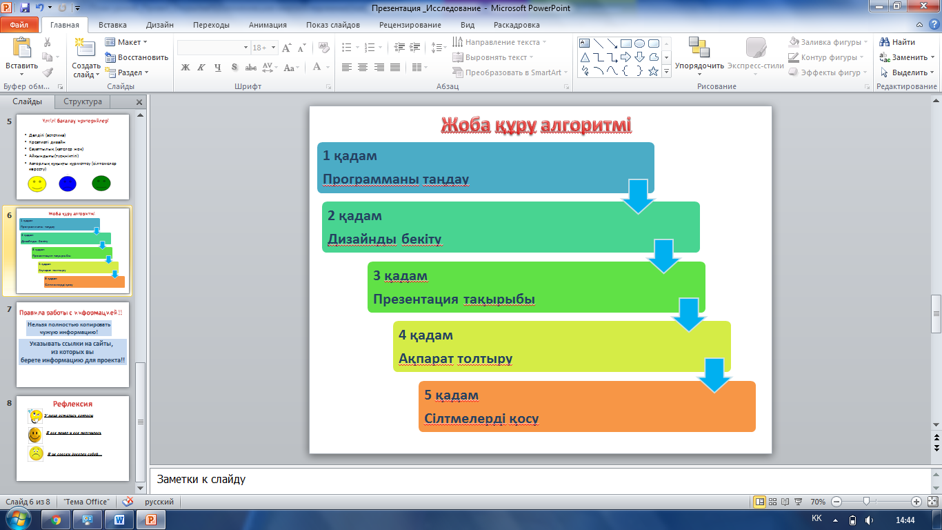Screen dimensions: 942x530
Task: Switch to the Insert (Вставка) tab
Action: [112, 25]
